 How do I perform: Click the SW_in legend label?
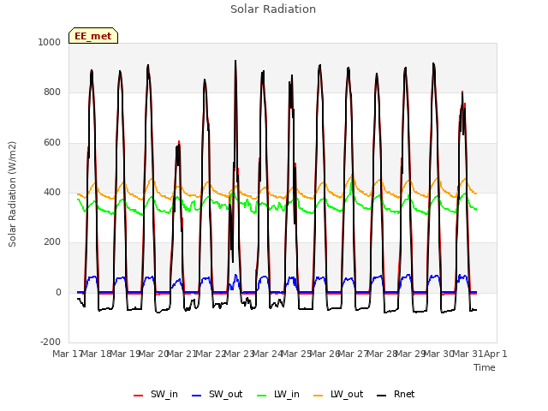[164, 394]
